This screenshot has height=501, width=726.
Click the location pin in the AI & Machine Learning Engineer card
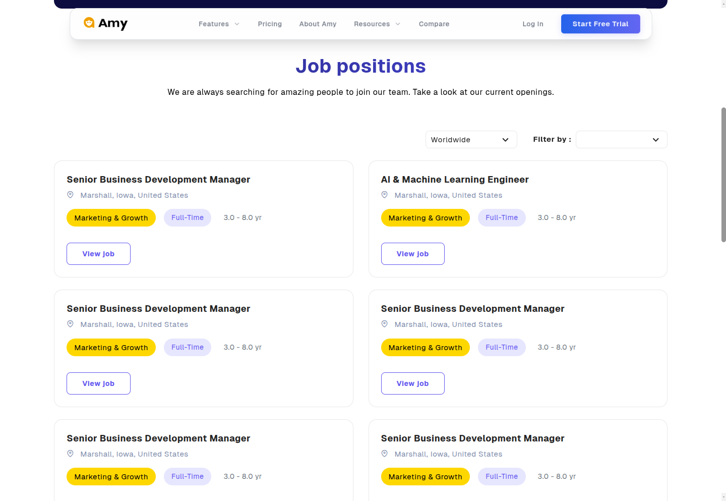(x=385, y=195)
